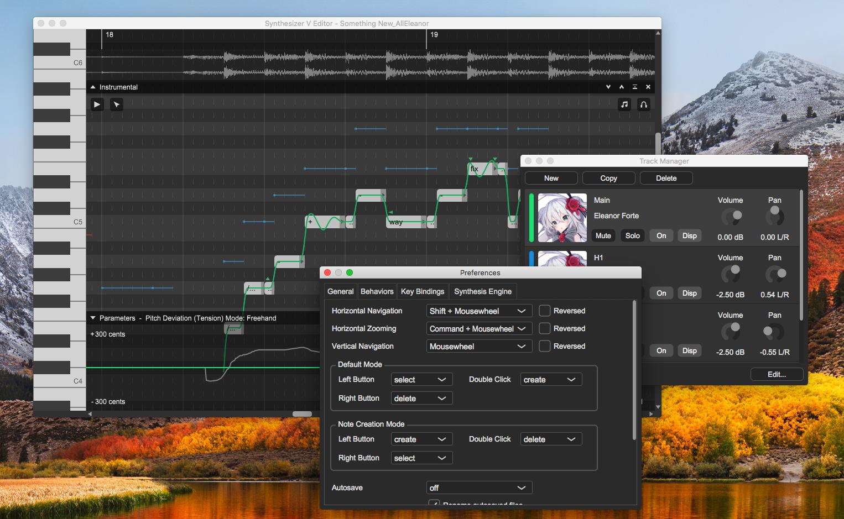Open the Vertical Navigation dropdown

click(x=479, y=347)
